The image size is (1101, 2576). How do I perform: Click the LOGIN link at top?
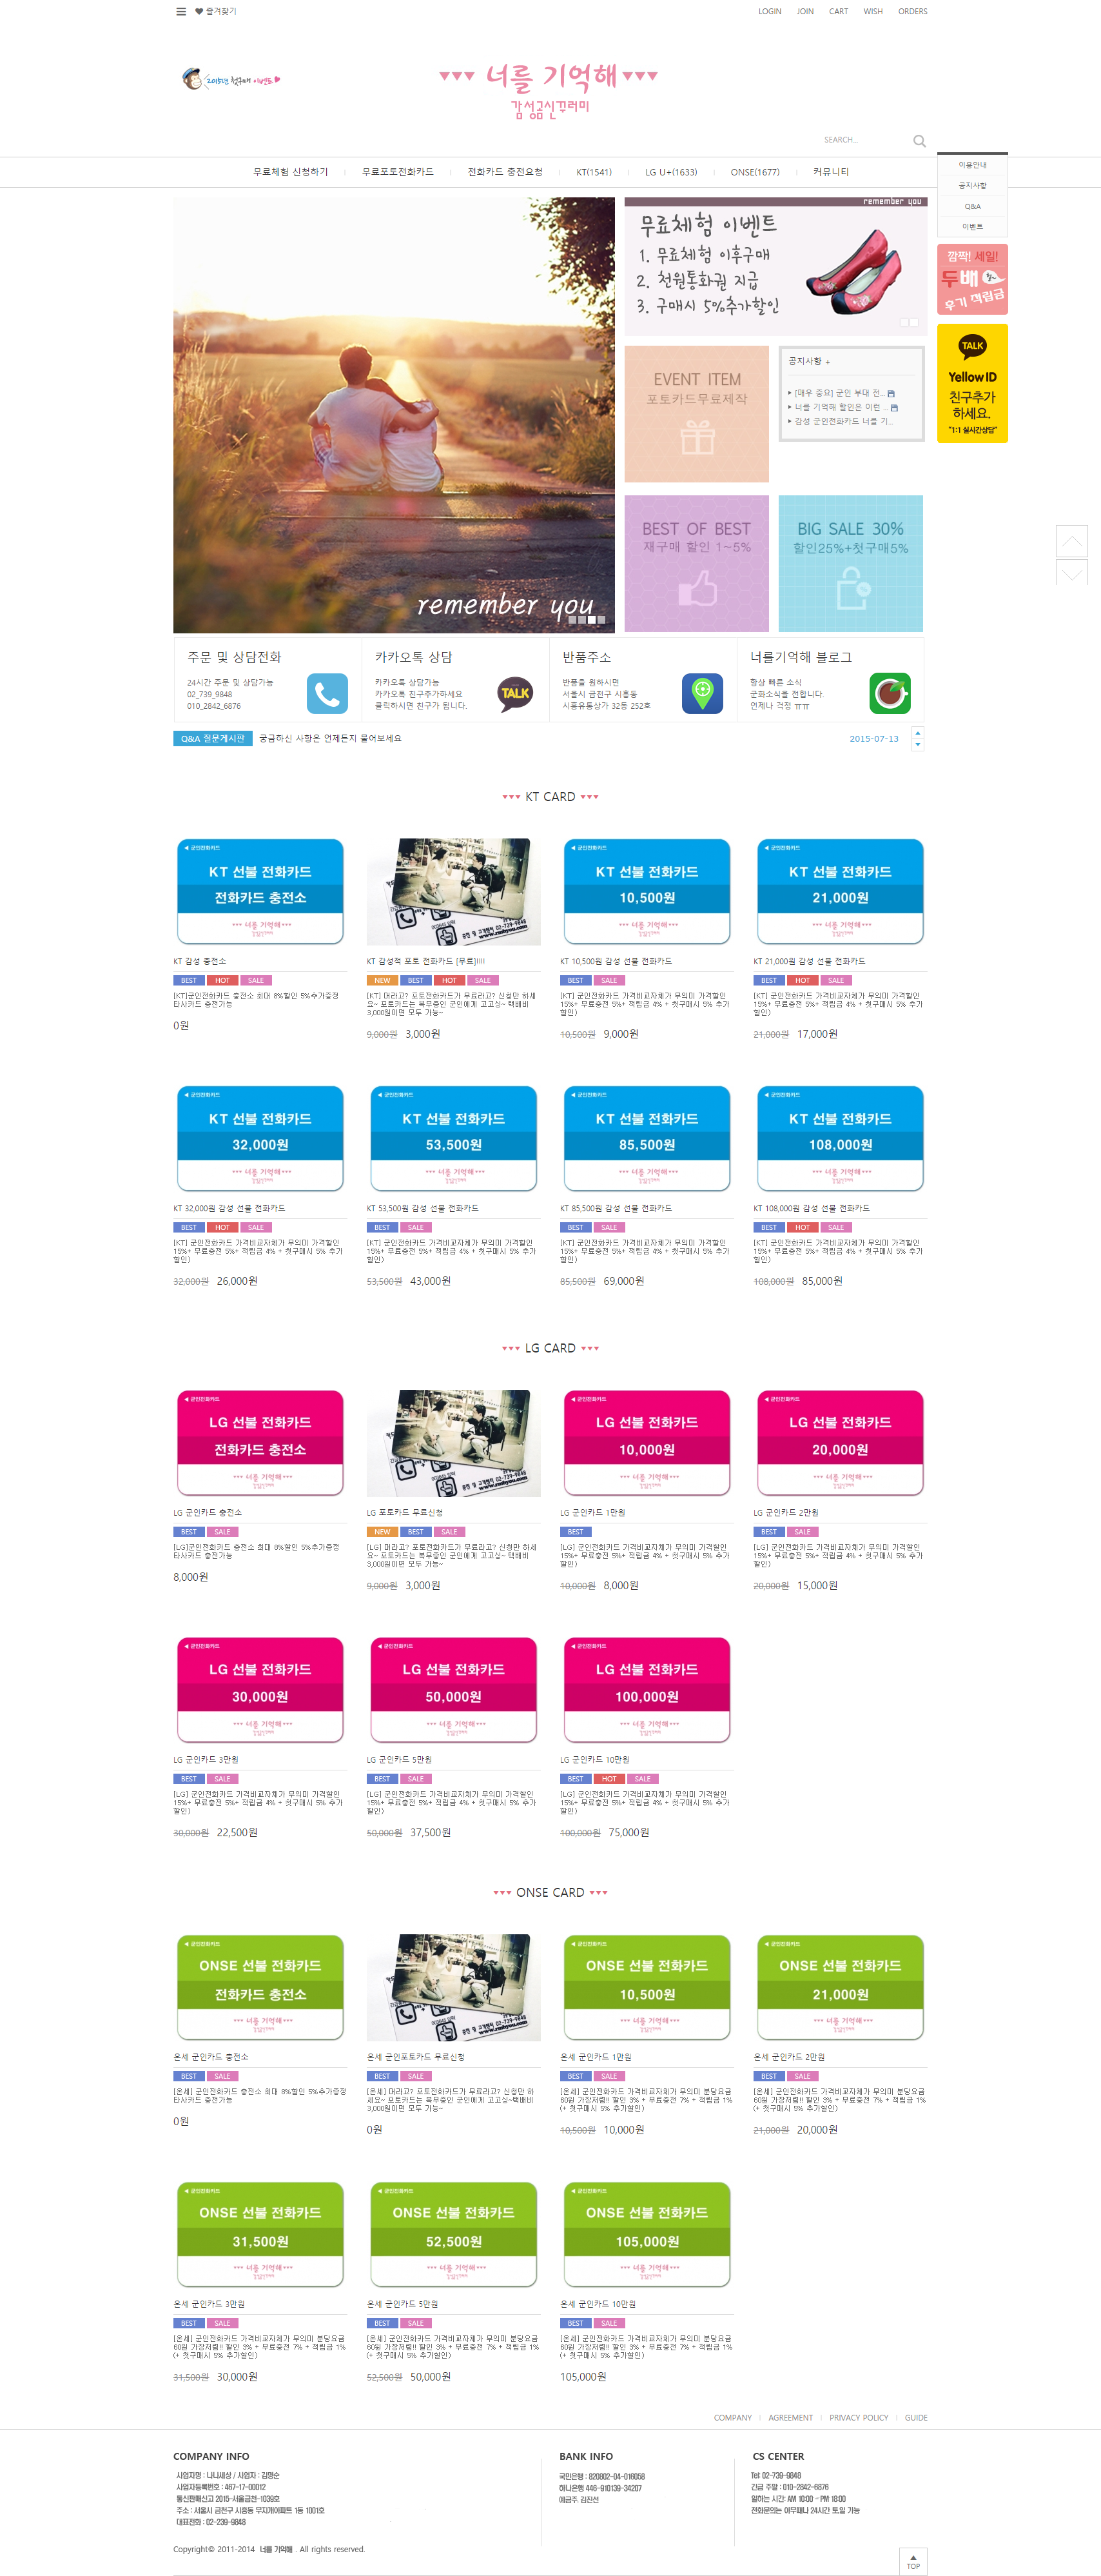pos(769,12)
